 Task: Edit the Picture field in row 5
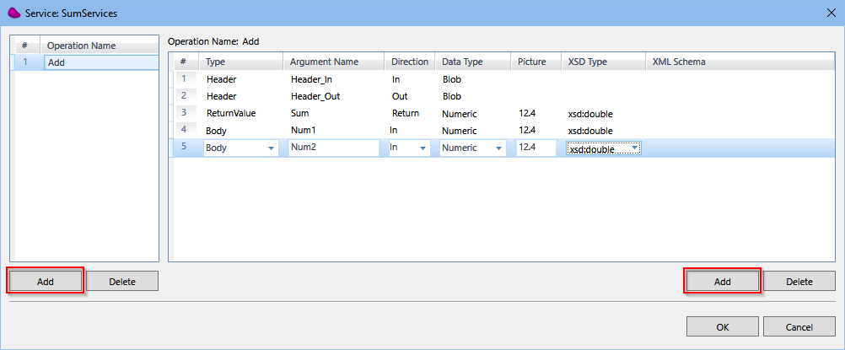536,148
